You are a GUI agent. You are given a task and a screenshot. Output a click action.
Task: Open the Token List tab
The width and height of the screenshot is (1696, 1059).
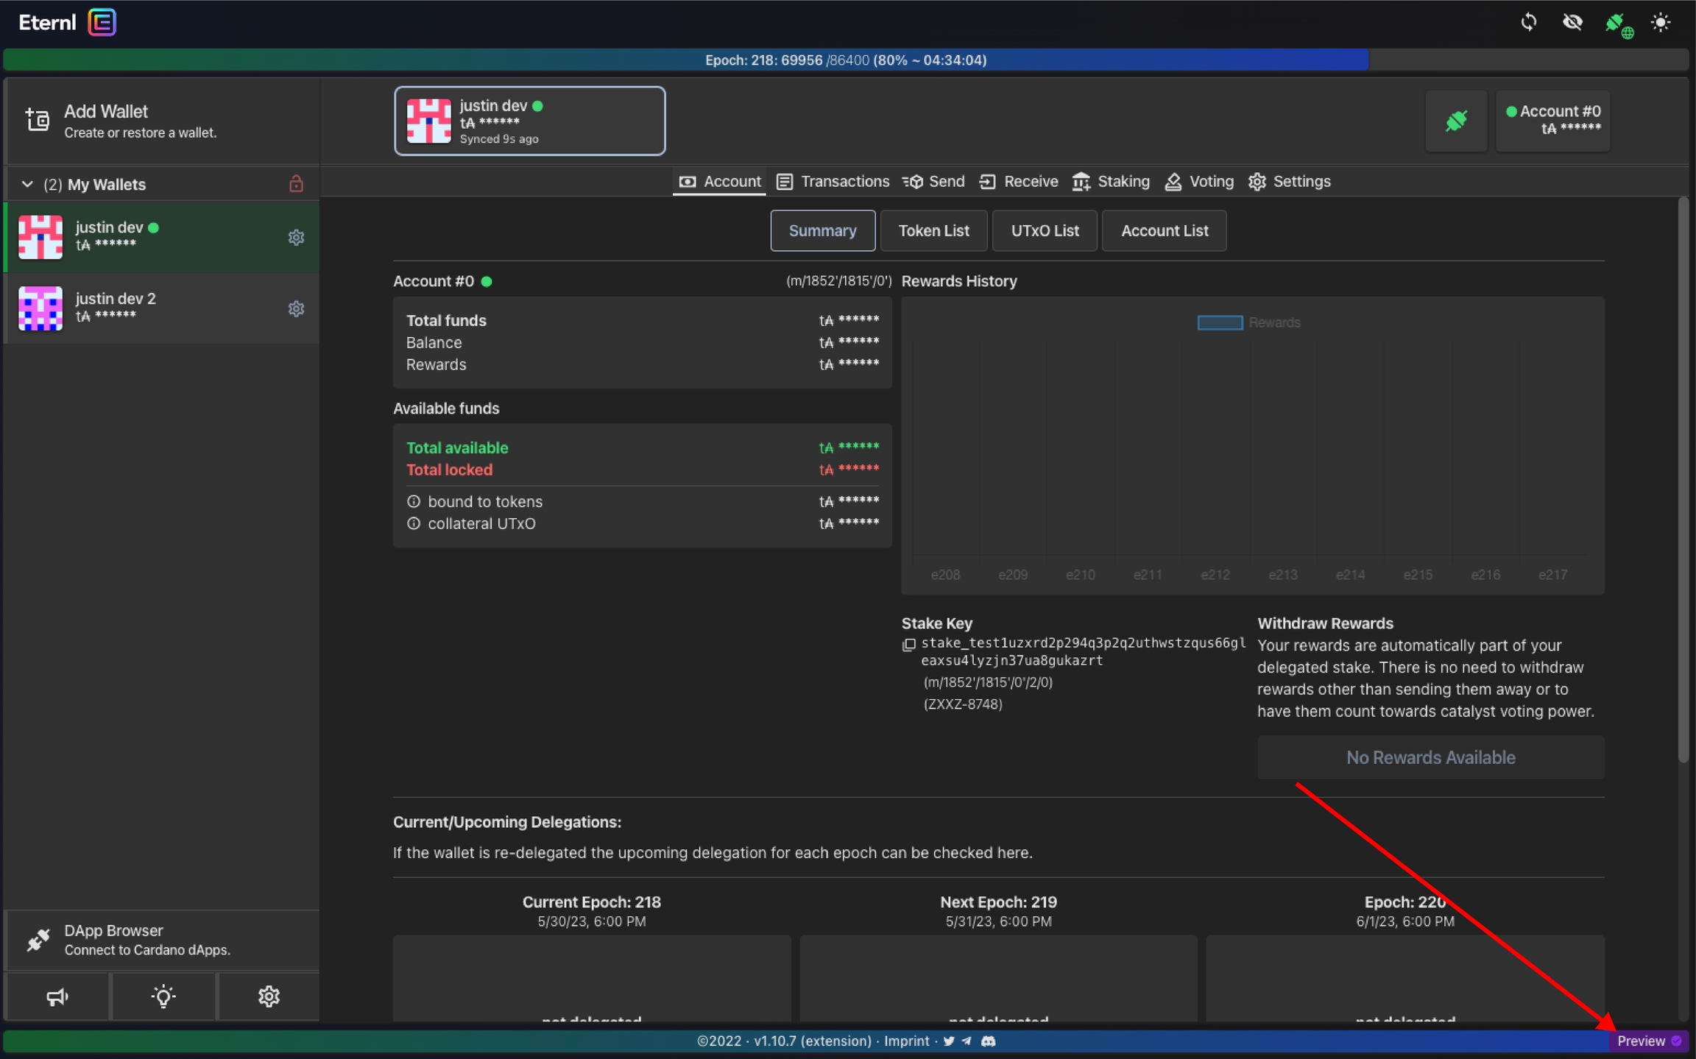point(933,230)
